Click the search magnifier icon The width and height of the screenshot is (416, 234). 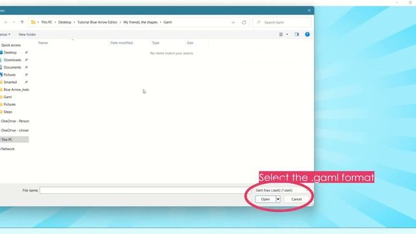tap(259, 22)
